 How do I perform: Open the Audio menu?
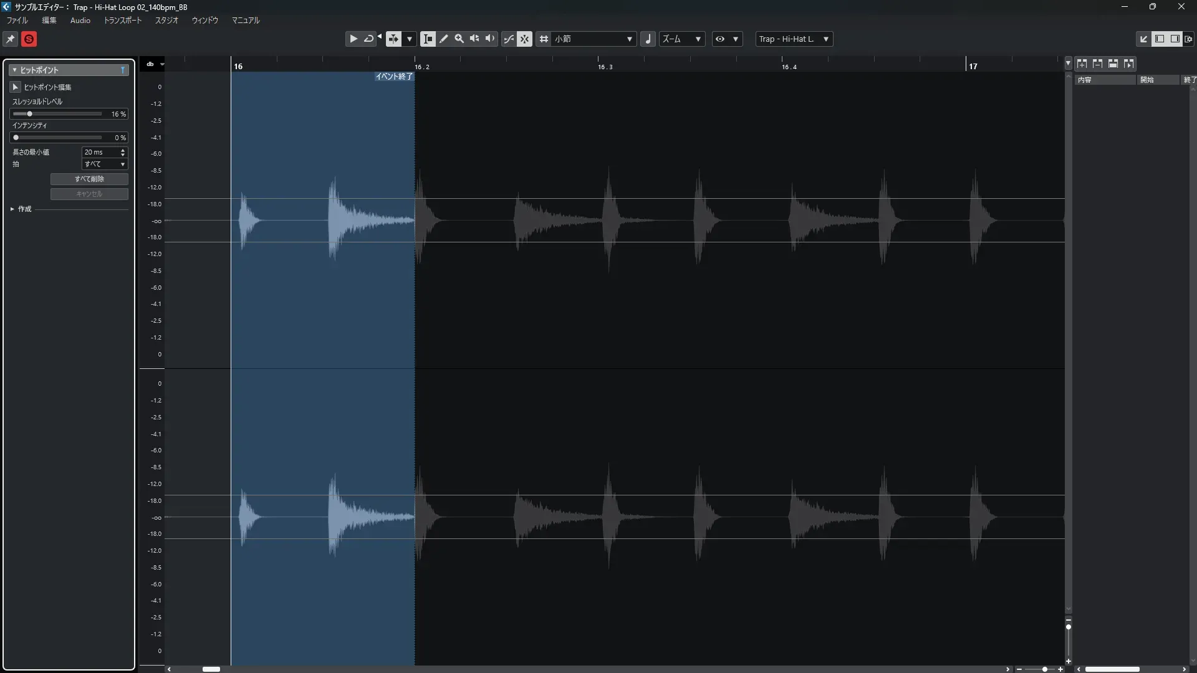(x=80, y=21)
